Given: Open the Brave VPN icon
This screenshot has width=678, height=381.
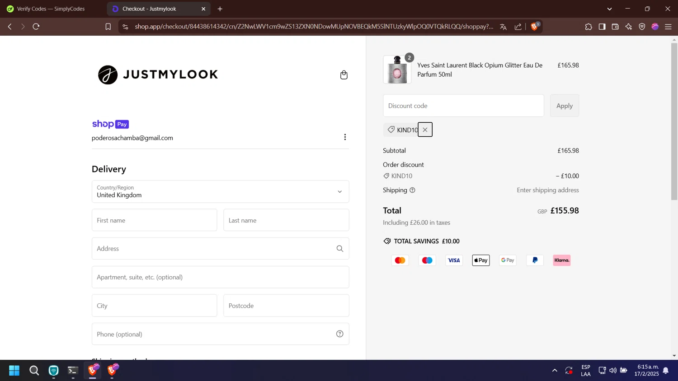Looking at the screenshot, I should (642, 27).
